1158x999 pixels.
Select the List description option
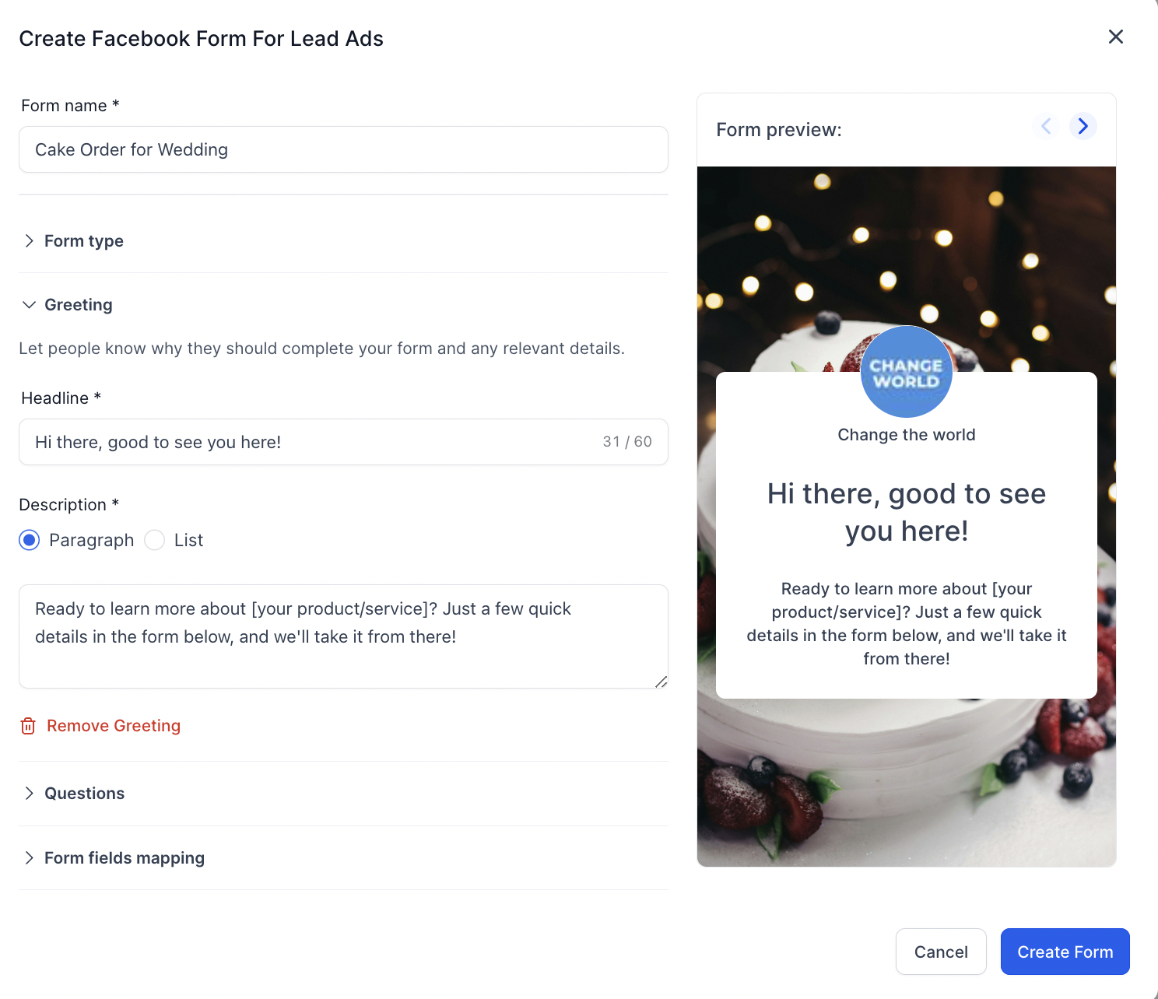(155, 540)
